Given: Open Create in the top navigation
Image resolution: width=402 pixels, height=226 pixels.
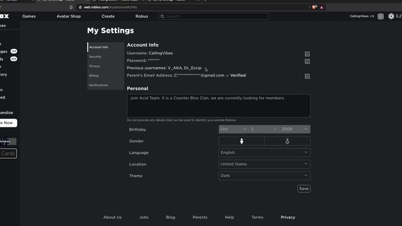Looking at the screenshot, I should (x=108, y=16).
